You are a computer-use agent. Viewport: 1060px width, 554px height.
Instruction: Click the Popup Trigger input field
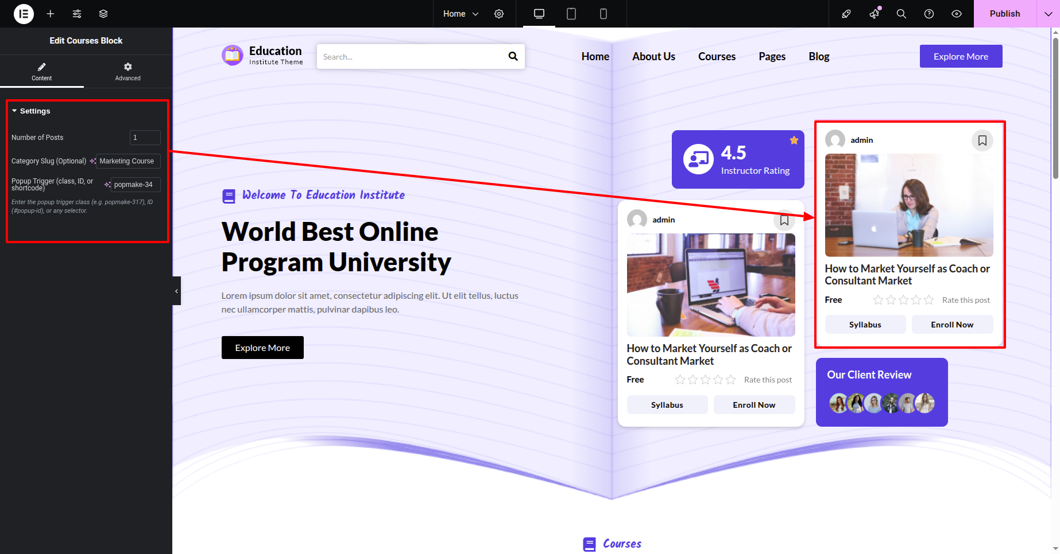[x=136, y=185]
